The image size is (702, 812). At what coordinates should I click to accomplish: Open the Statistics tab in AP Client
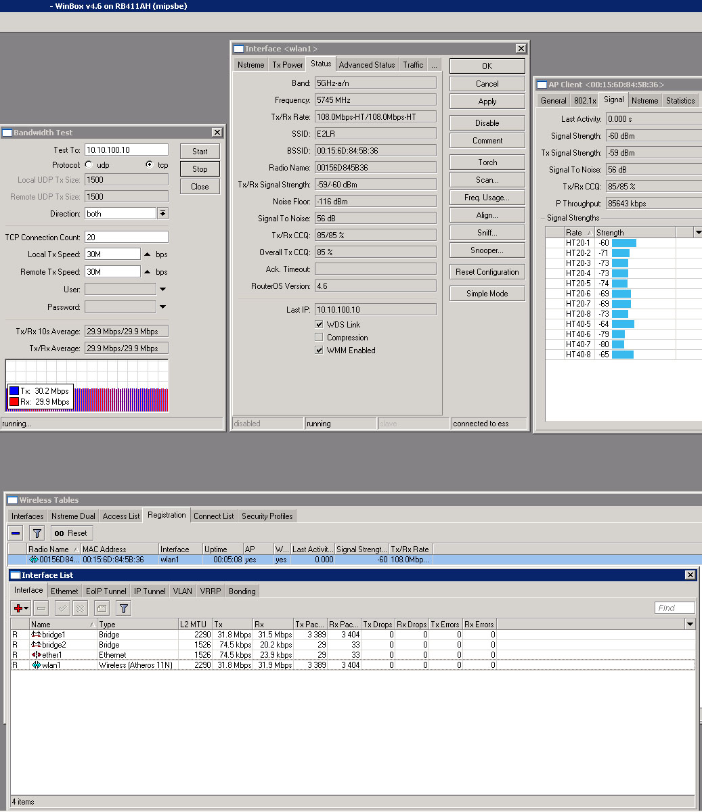point(680,101)
